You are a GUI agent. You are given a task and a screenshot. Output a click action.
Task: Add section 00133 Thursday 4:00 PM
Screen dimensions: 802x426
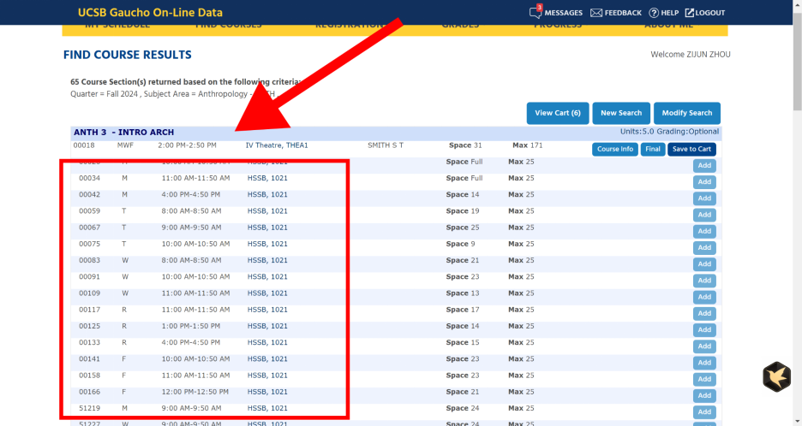coord(704,346)
